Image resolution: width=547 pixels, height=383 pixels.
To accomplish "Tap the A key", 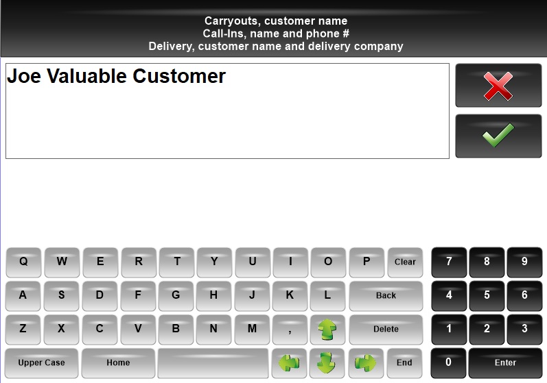I will point(23,295).
